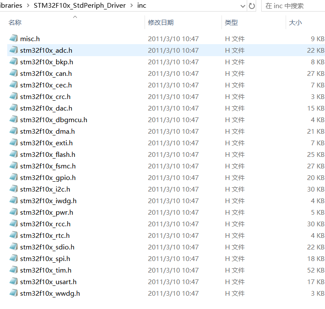The height and width of the screenshot is (309, 325).
Task: Select the file name stm32f10x_pwr.h
Action: [47, 213]
